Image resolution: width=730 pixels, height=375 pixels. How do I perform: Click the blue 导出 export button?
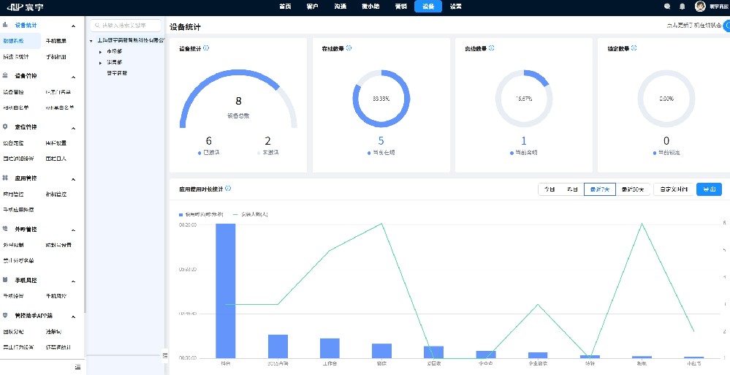(709, 189)
